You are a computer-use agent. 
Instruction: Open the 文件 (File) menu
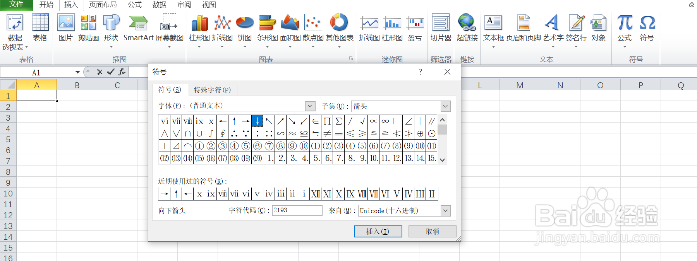(x=16, y=5)
